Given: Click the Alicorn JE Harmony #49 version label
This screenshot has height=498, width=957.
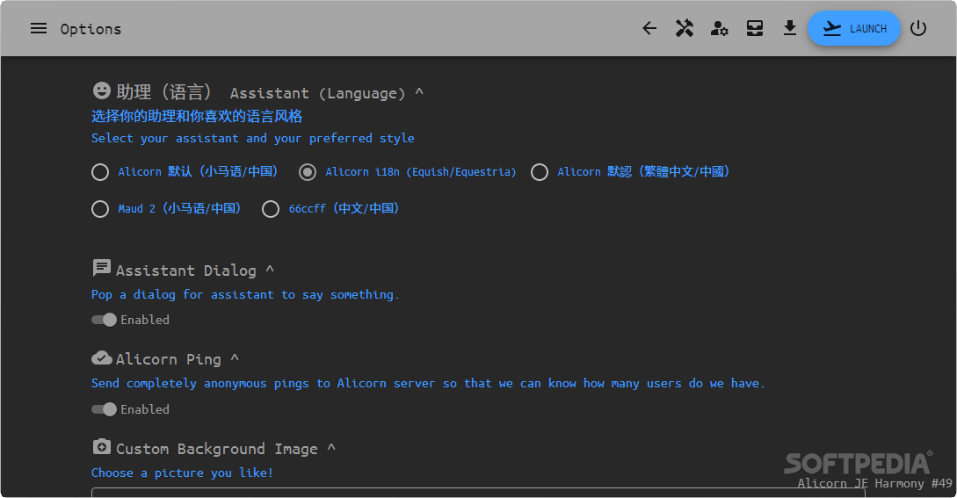Looking at the screenshot, I should pos(874,483).
